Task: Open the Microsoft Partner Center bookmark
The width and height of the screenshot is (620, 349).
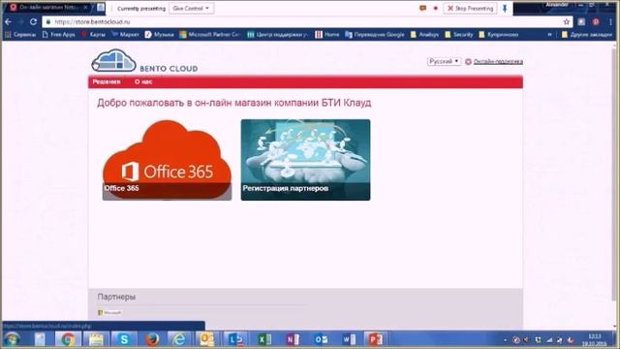Action: pyautogui.click(x=209, y=35)
